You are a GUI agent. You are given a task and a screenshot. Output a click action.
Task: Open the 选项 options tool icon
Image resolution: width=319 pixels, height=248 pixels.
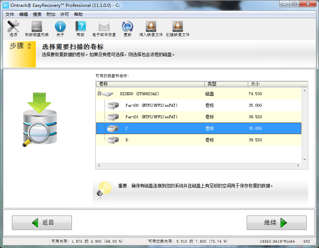13,26
